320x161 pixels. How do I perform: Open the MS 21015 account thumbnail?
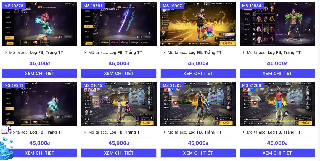point(119,104)
